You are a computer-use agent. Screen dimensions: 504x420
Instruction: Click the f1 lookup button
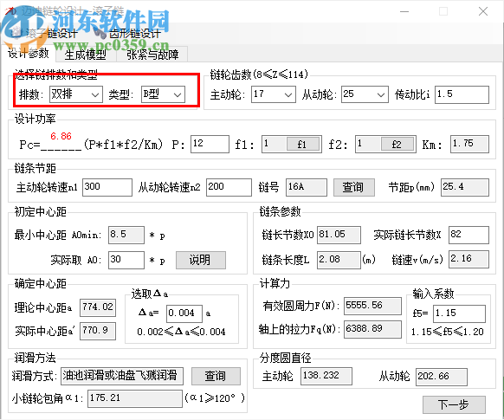click(x=302, y=145)
